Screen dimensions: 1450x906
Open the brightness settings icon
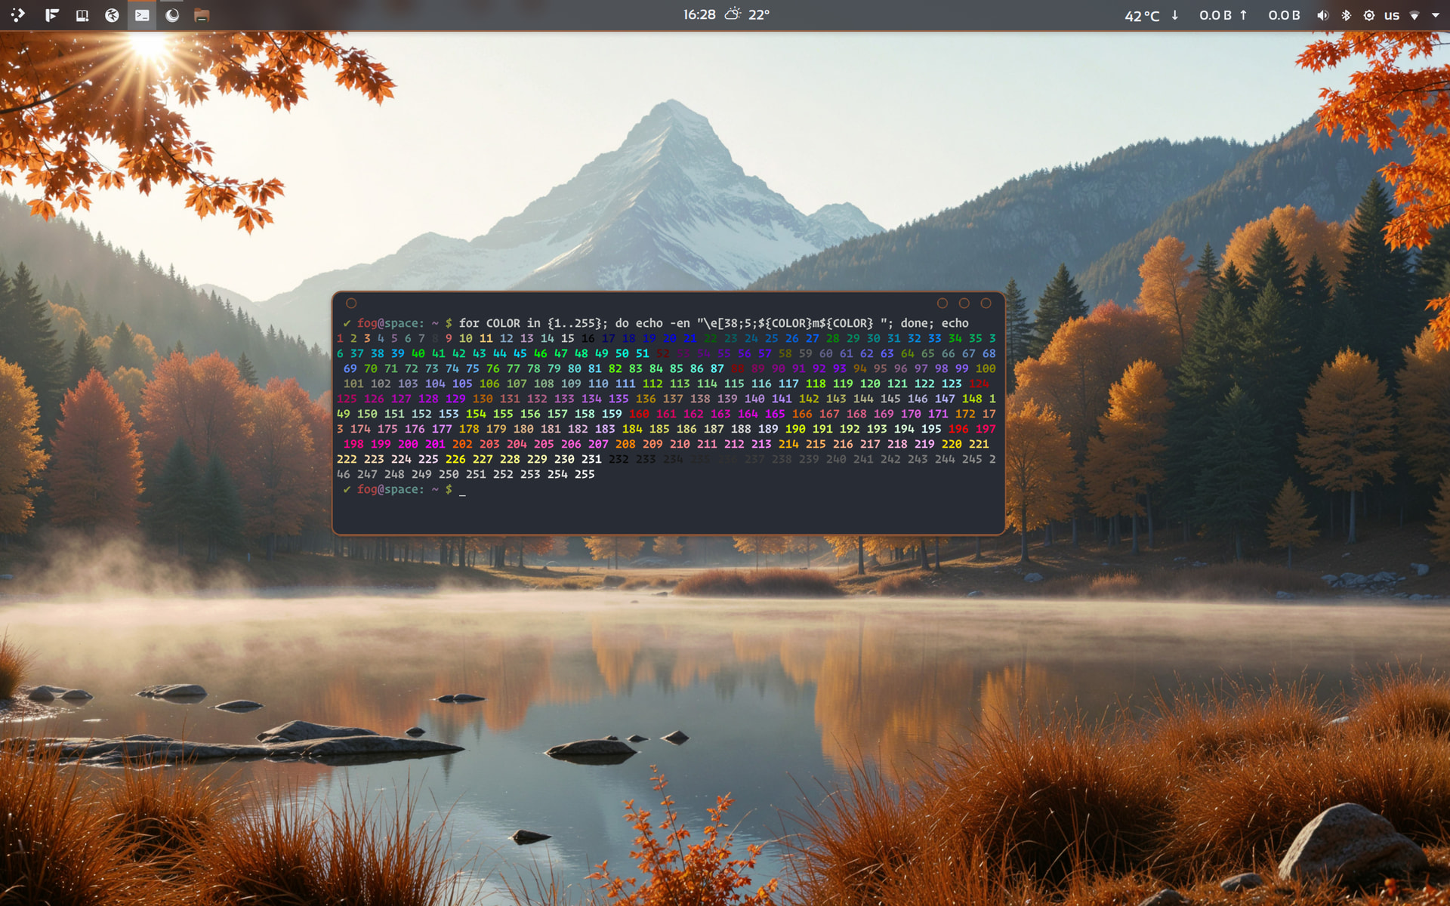[x=1368, y=15]
